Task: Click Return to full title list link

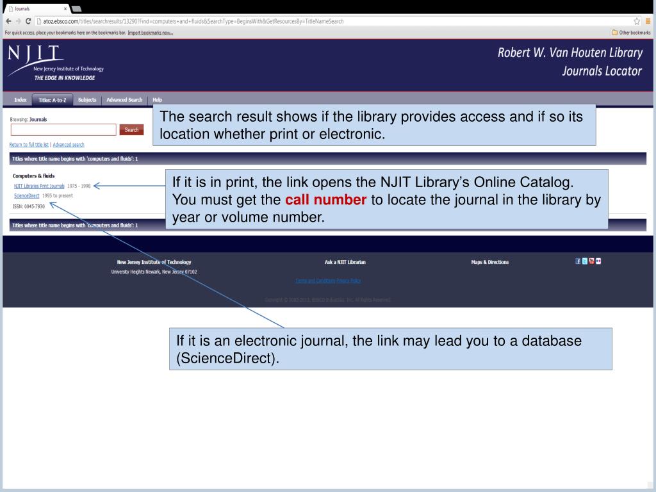Action: [29, 145]
